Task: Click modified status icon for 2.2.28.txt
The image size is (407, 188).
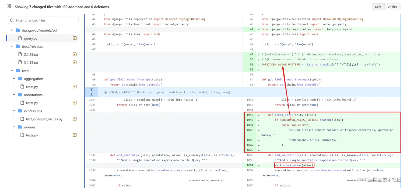Action: pos(75,54)
